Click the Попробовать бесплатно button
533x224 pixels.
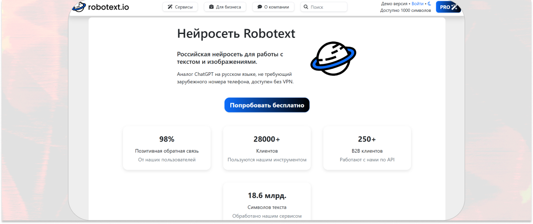click(x=267, y=105)
